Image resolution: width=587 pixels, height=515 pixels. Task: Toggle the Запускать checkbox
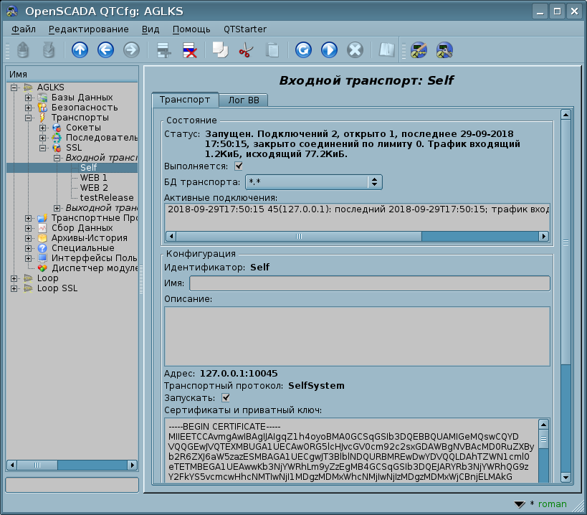[x=226, y=398]
